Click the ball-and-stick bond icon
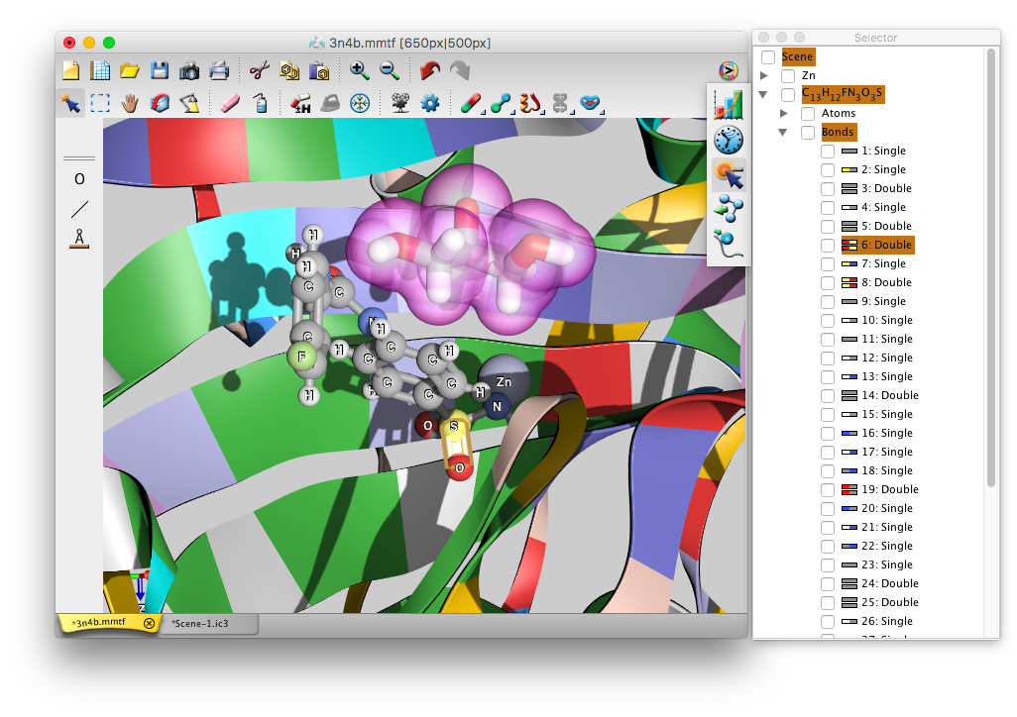This screenshot has height=717, width=1017. 500,103
